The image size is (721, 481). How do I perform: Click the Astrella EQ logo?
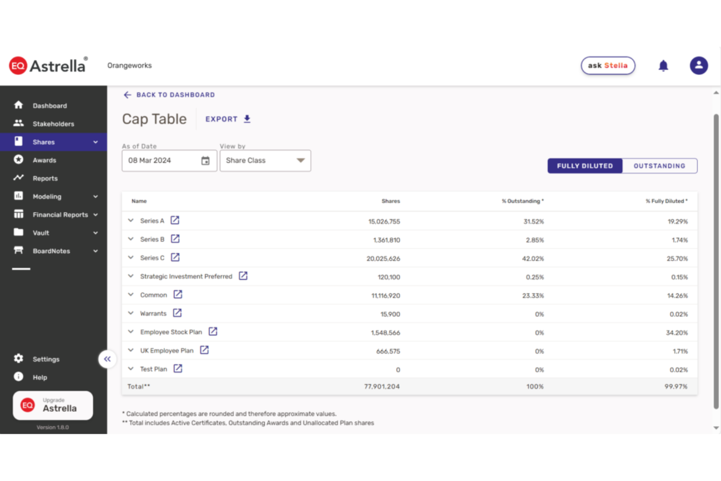48,65
